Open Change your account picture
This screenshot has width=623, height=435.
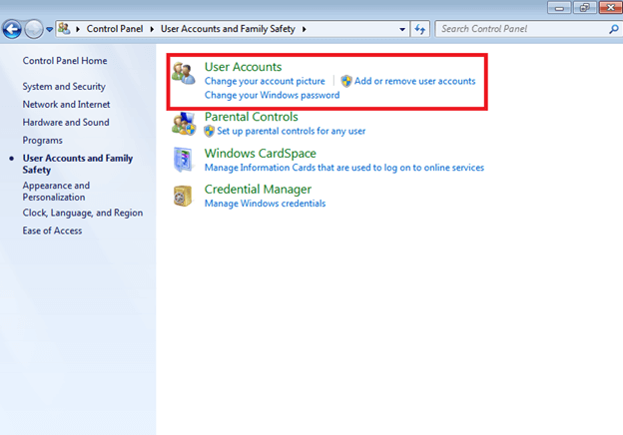[265, 81]
